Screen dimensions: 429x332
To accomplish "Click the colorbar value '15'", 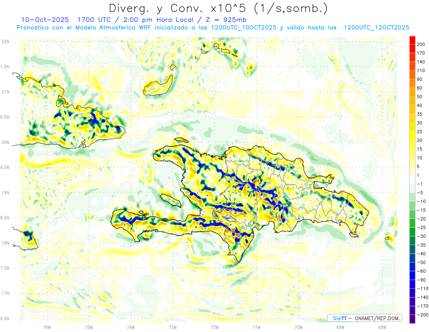I will click(x=420, y=149).
